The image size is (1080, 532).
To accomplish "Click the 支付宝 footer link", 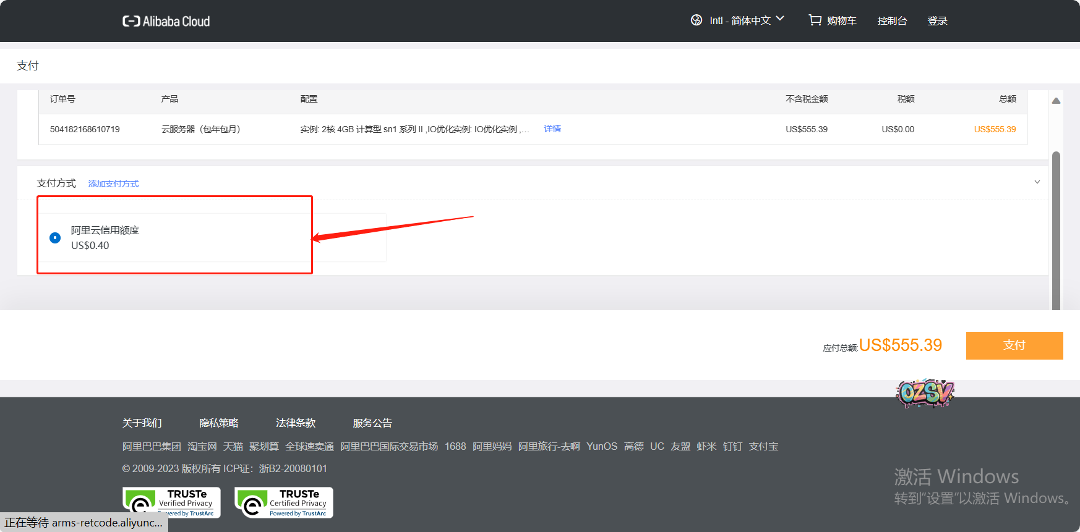I will pyautogui.click(x=763, y=447).
